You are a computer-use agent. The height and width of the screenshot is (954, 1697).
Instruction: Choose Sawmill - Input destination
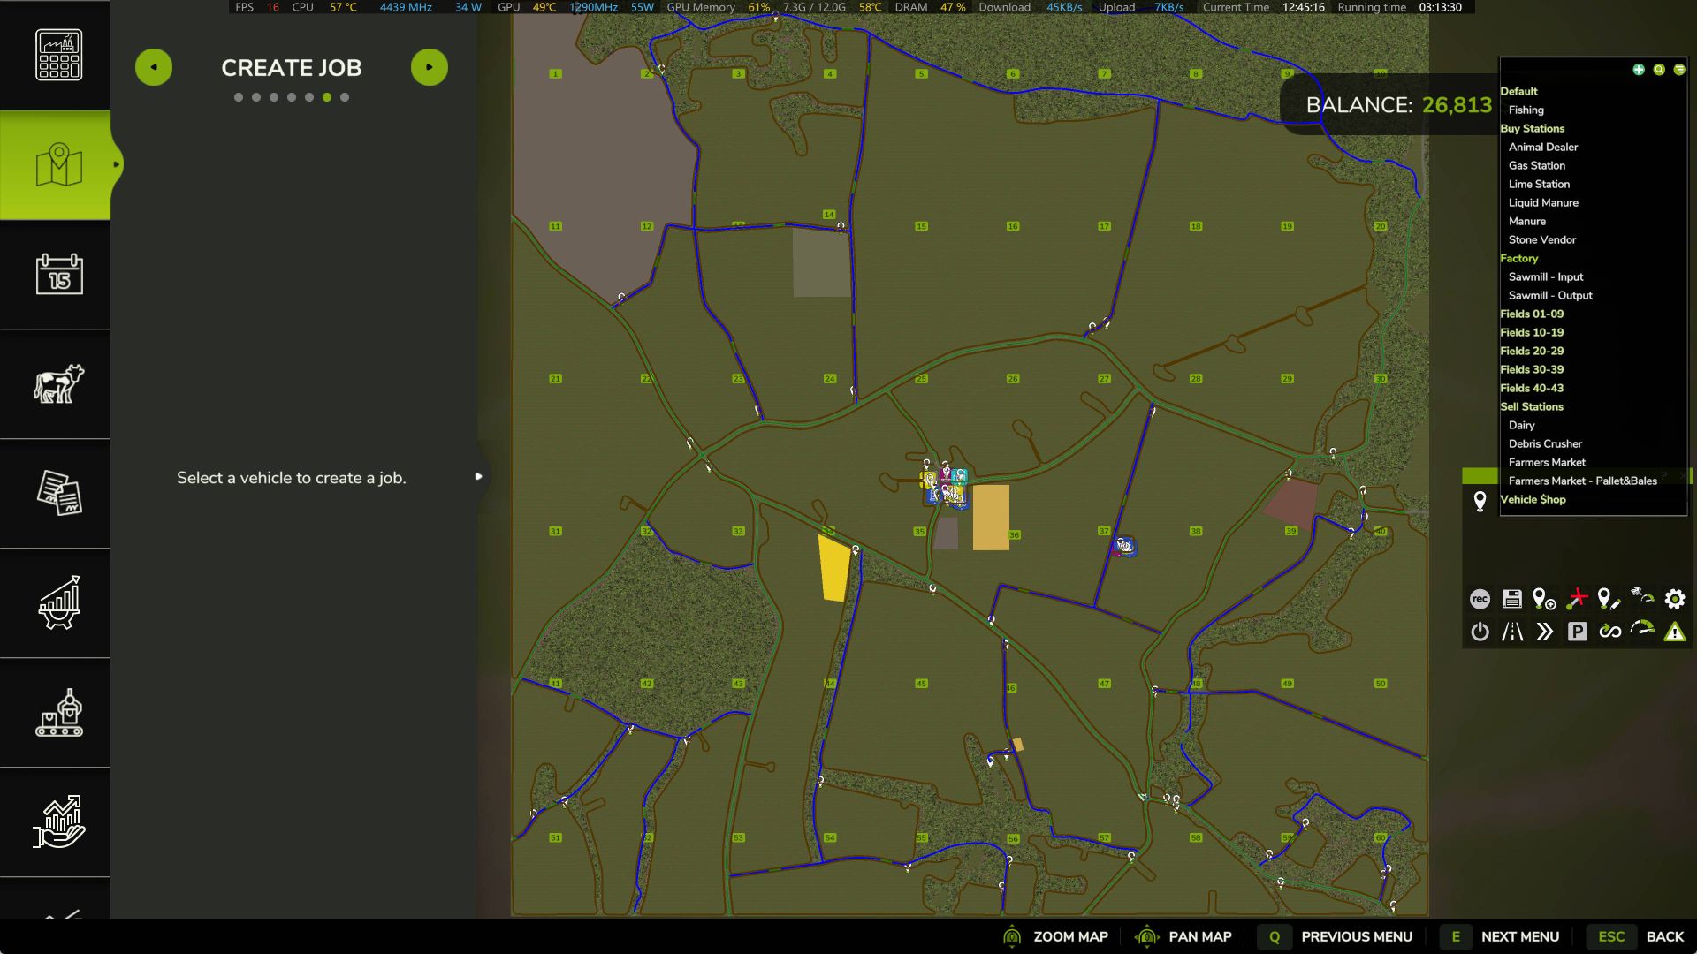[1546, 276]
